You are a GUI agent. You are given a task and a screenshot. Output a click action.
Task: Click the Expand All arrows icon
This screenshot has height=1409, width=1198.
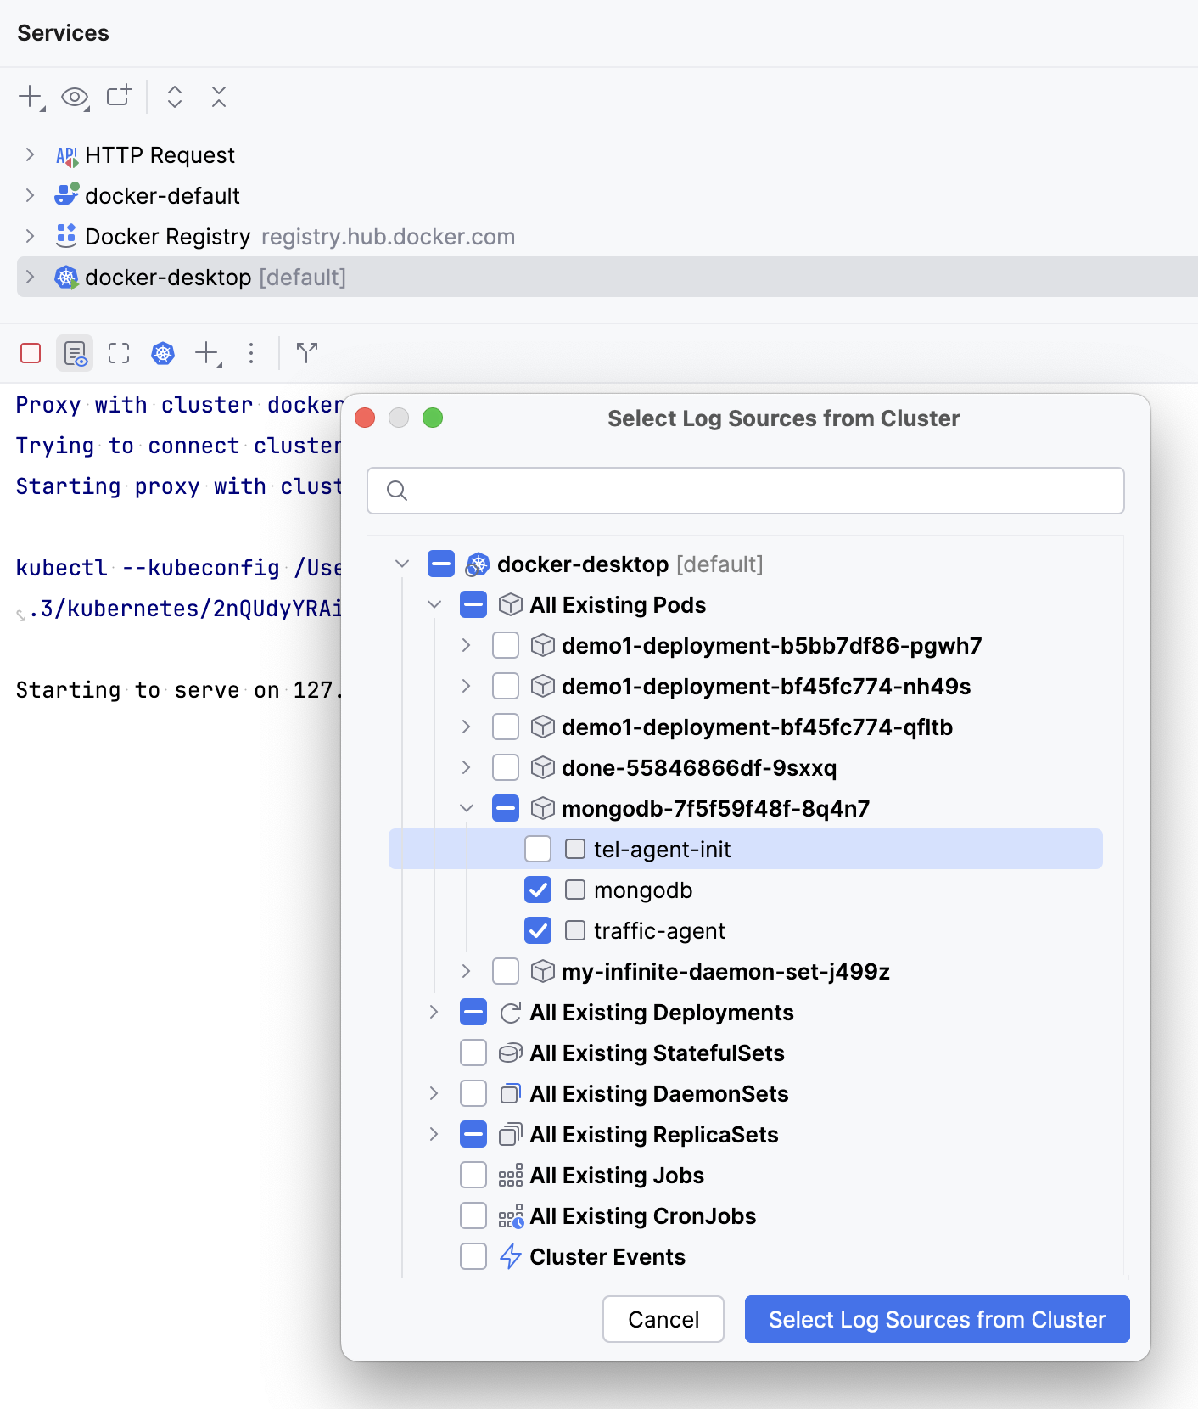175,97
